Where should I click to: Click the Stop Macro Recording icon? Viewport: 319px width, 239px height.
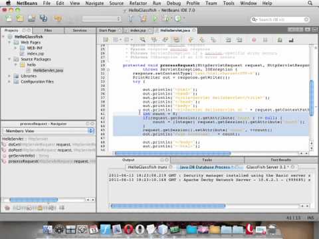tap(265, 40)
